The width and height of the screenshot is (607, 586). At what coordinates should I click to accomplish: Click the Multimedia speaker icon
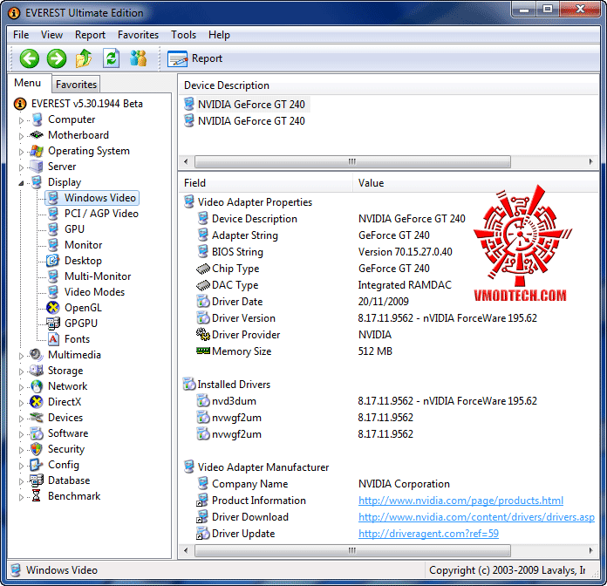37,355
